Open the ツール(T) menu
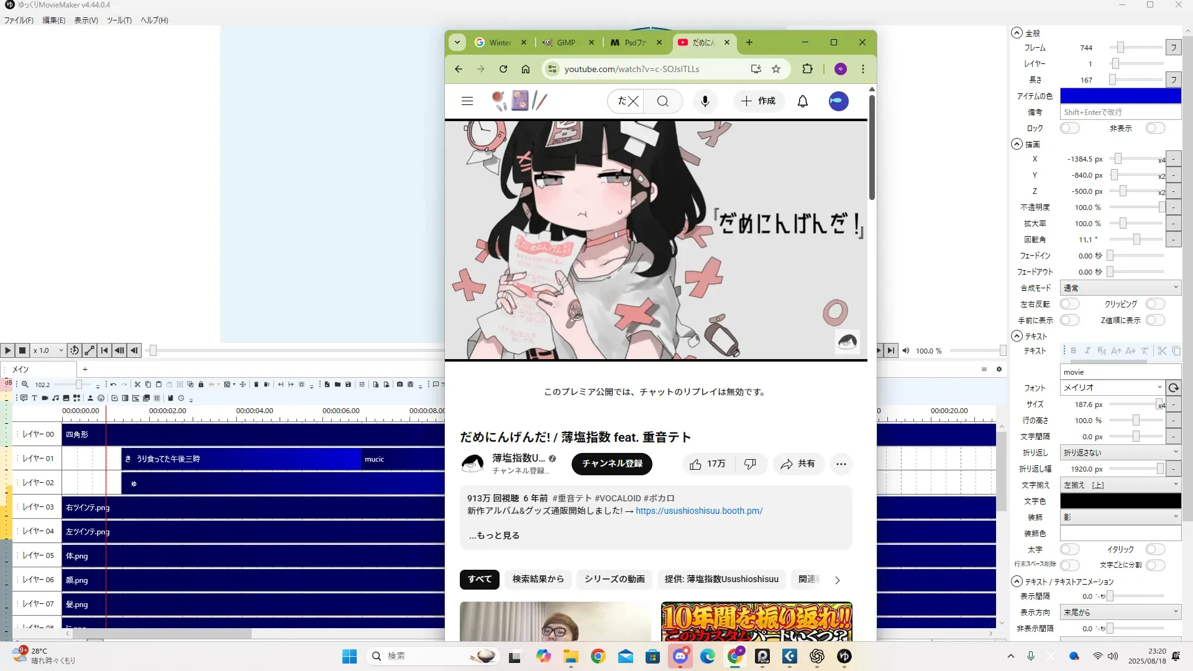The image size is (1193, 671). point(119,21)
